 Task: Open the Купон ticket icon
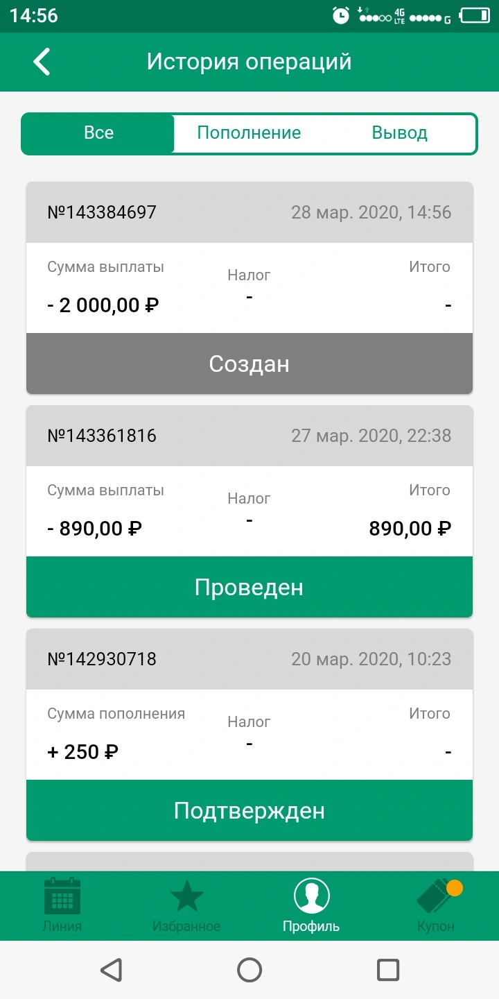click(x=437, y=896)
